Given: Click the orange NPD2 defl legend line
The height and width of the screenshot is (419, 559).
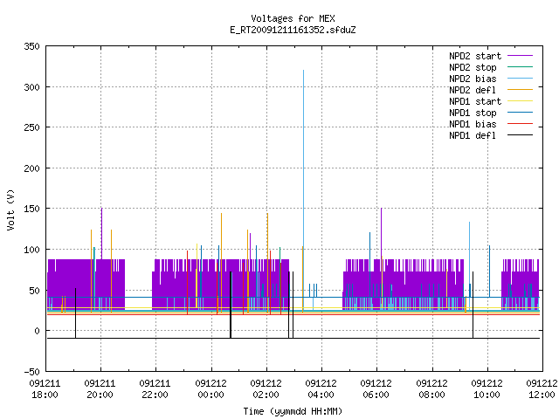Looking at the screenshot, I should 520,89.
